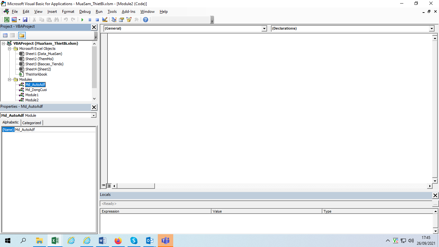Screen dimensions: 439x247
Task: Click the (Name) property value field
Action: (55, 130)
